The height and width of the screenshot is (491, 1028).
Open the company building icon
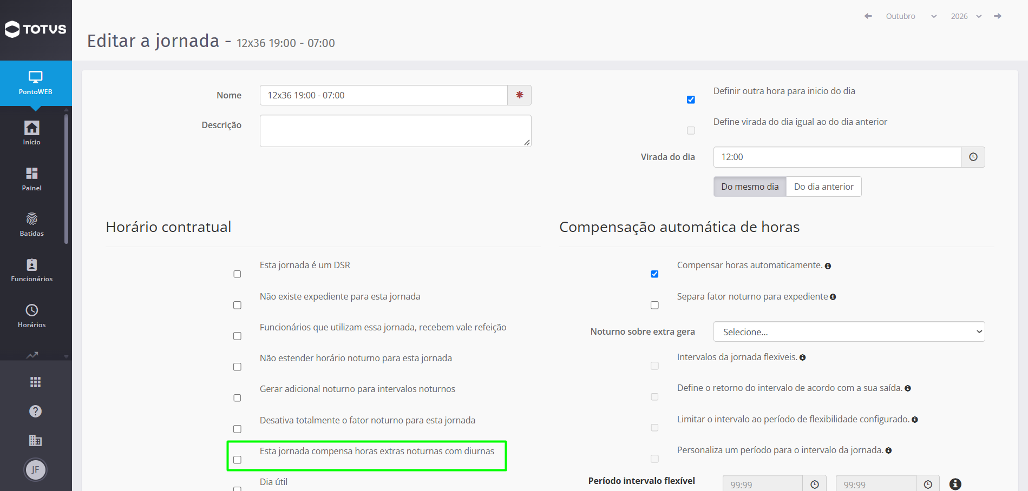[x=36, y=440]
